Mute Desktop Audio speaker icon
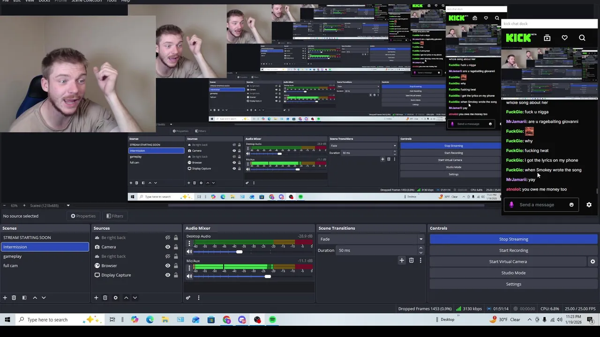Screen dimensions: 600x337 pyautogui.click(x=189, y=252)
